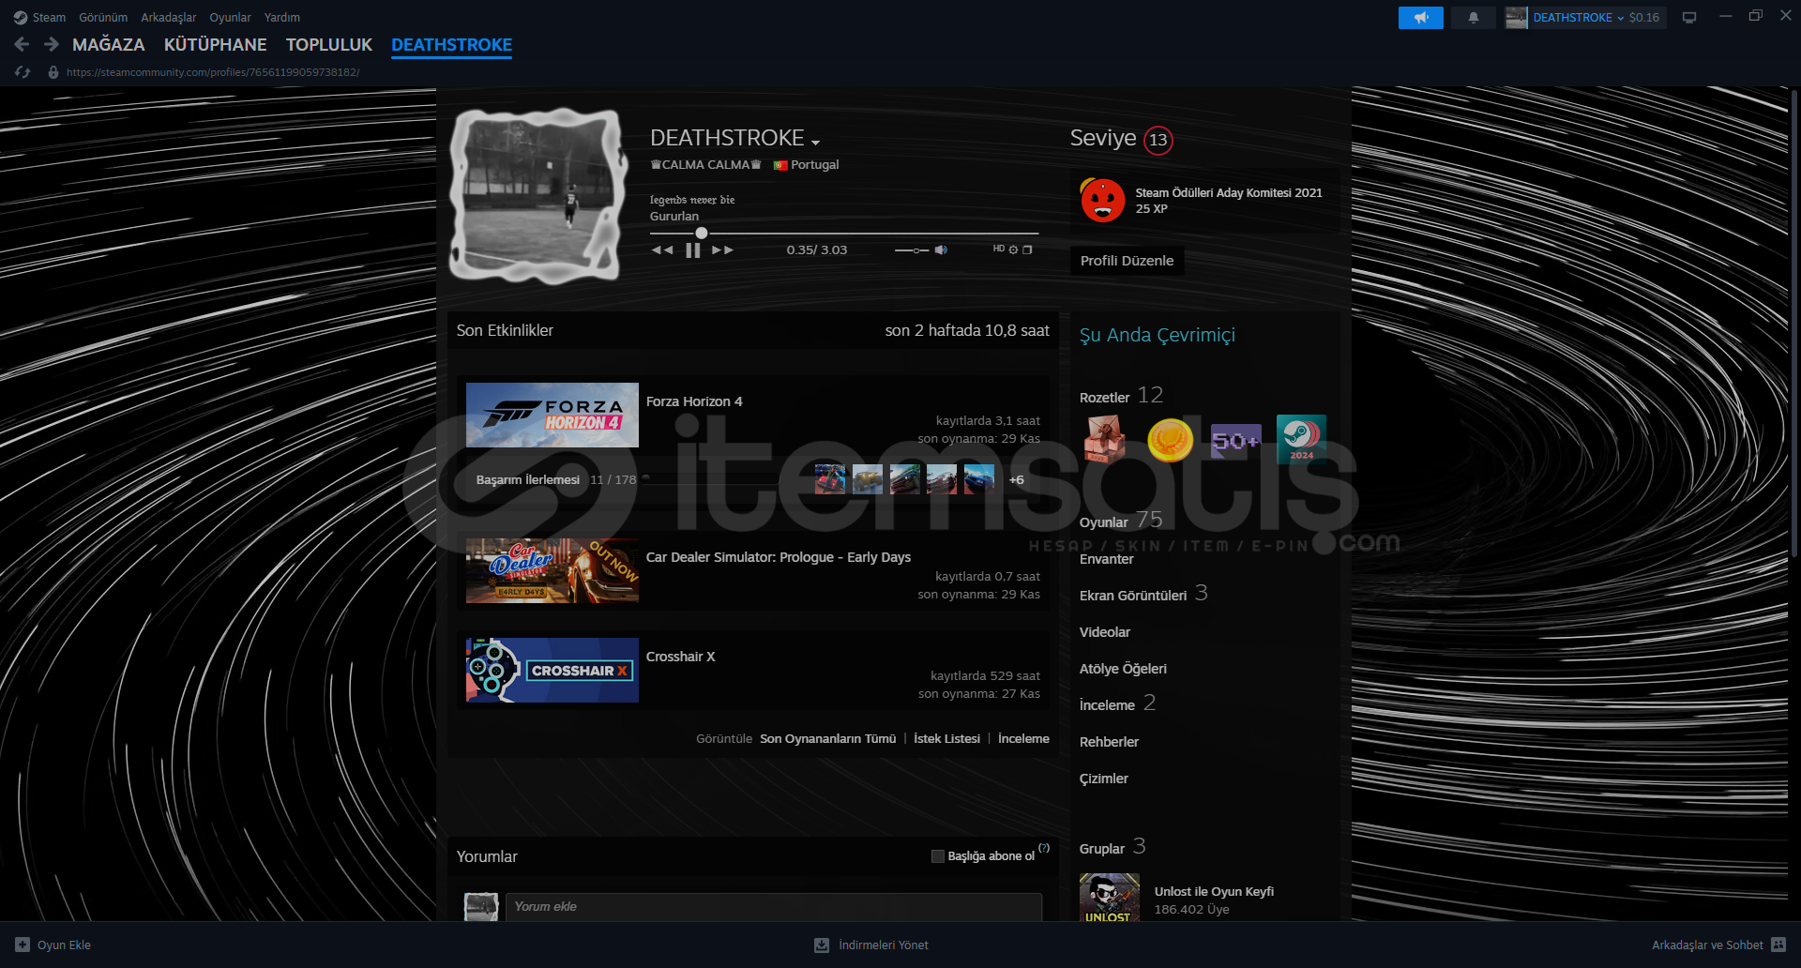The height and width of the screenshot is (968, 1801).
Task: Open the İnceleme link below recent games
Action: (1023, 738)
